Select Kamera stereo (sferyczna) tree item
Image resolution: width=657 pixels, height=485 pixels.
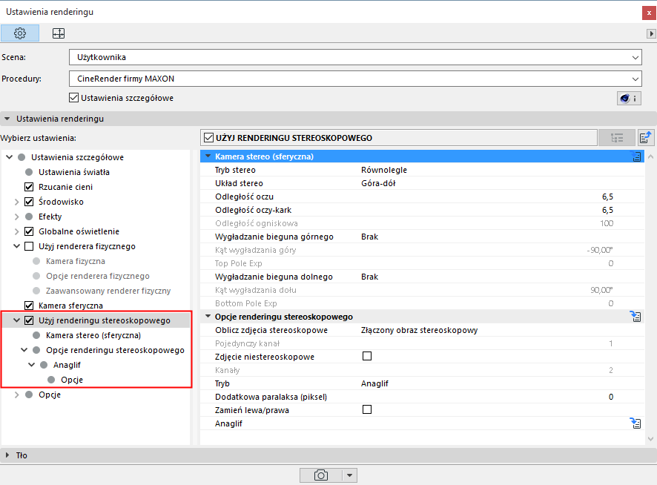(x=93, y=335)
